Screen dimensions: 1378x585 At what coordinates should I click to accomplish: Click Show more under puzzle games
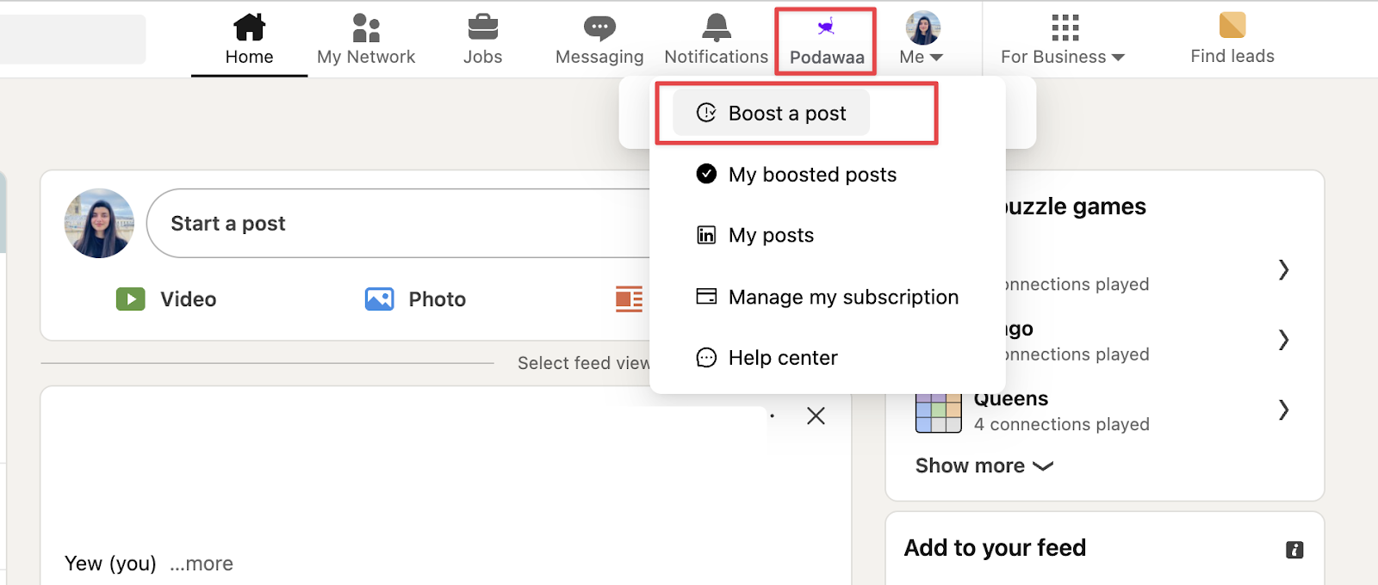coord(984,465)
